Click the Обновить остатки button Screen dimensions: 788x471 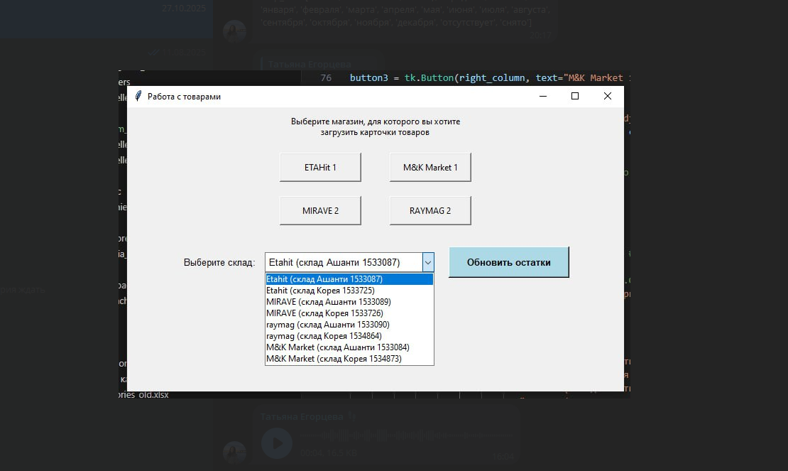coord(508,262)
